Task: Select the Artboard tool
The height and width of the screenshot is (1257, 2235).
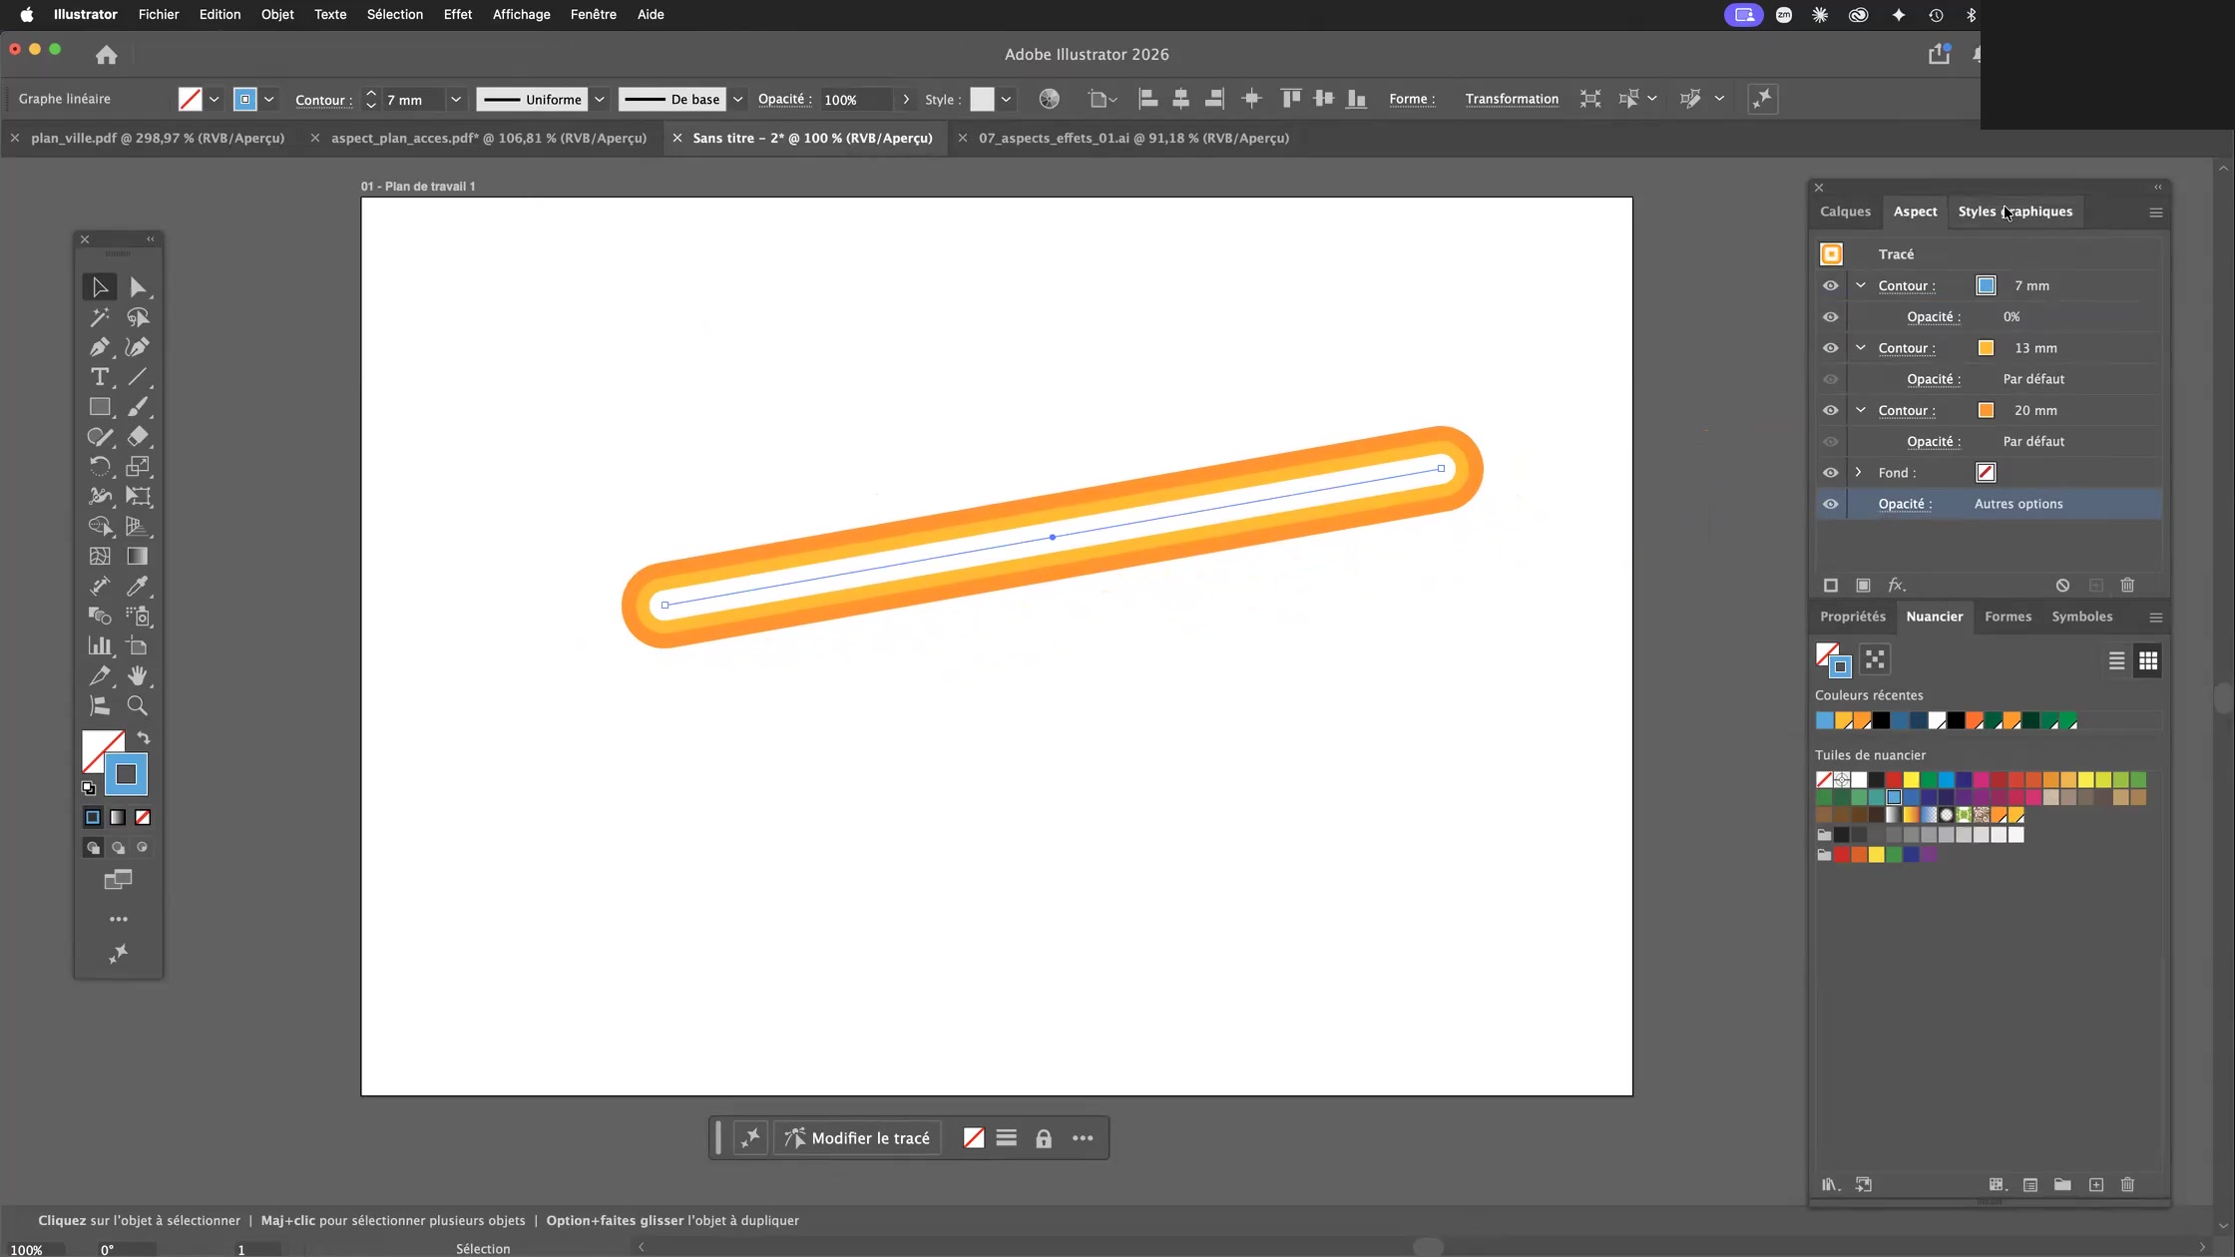Action: 138,646
